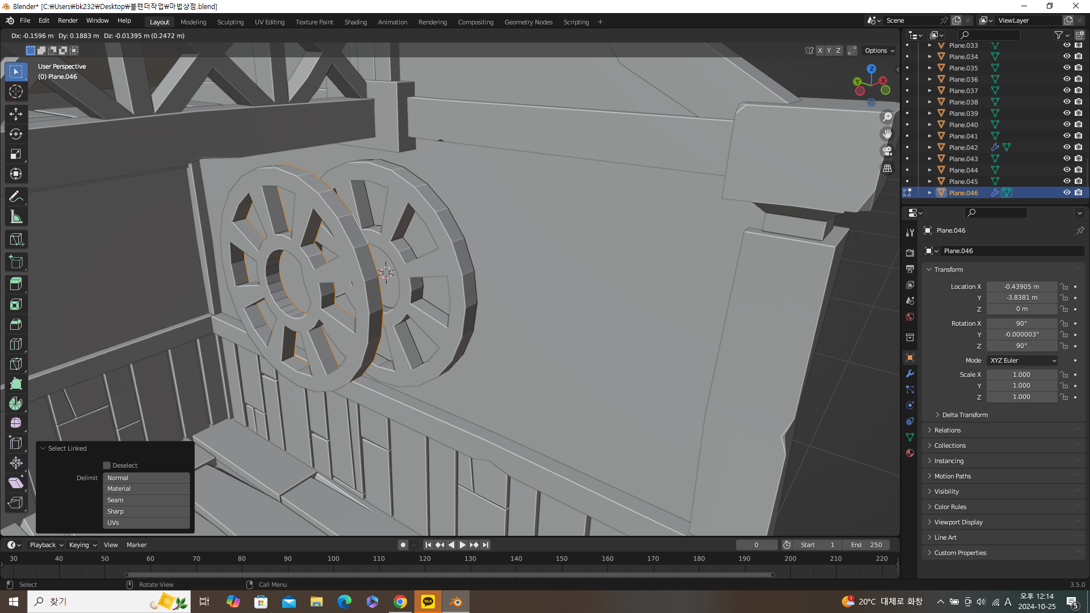Play the animation forward
1090x613 pixels.
pyautogui.click(x=463, y=545)
